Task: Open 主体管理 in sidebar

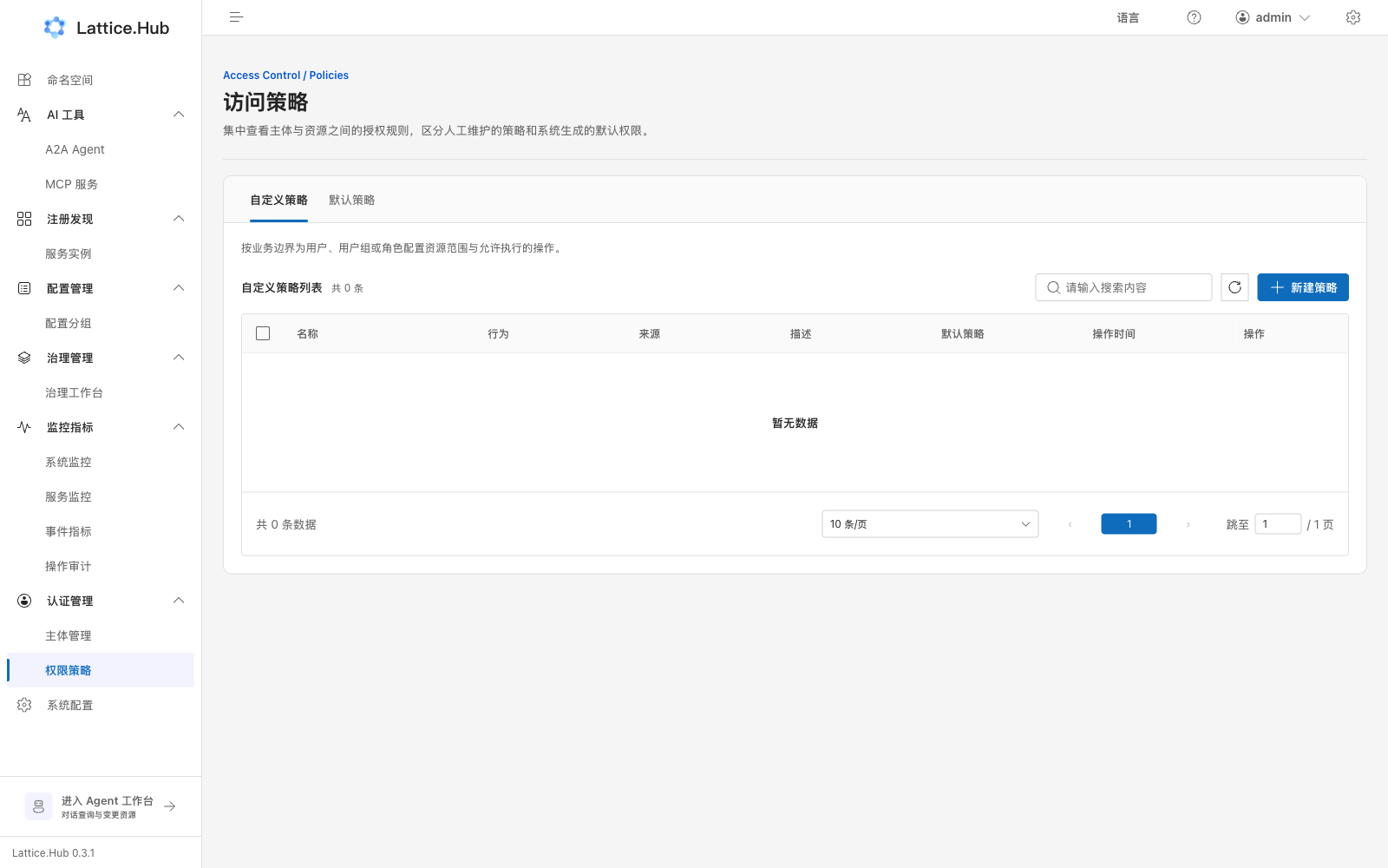Action: coord(68,635)
